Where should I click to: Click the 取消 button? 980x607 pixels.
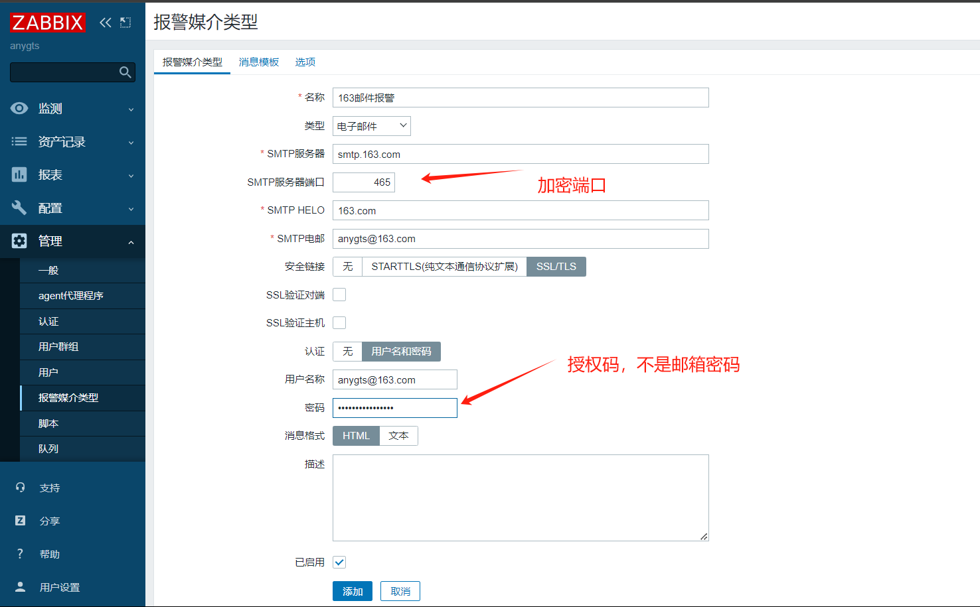[400, 591]
